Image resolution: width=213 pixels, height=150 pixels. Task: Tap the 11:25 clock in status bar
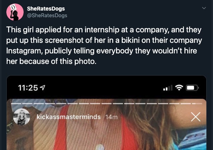[28, 88]
